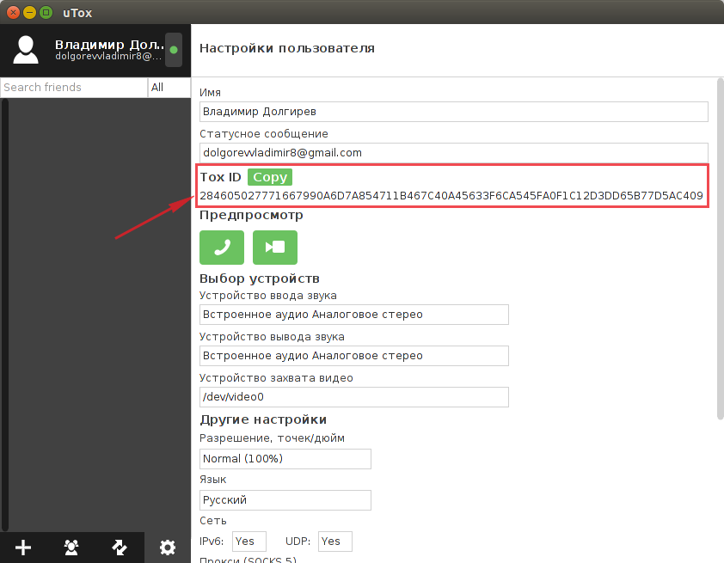Open the DPI dropdown showing Normal (100%)
The width and height of the screenshot is (724, 563).
285,459
